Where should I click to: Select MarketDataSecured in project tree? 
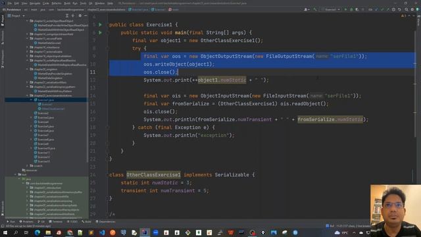point(49,43)
